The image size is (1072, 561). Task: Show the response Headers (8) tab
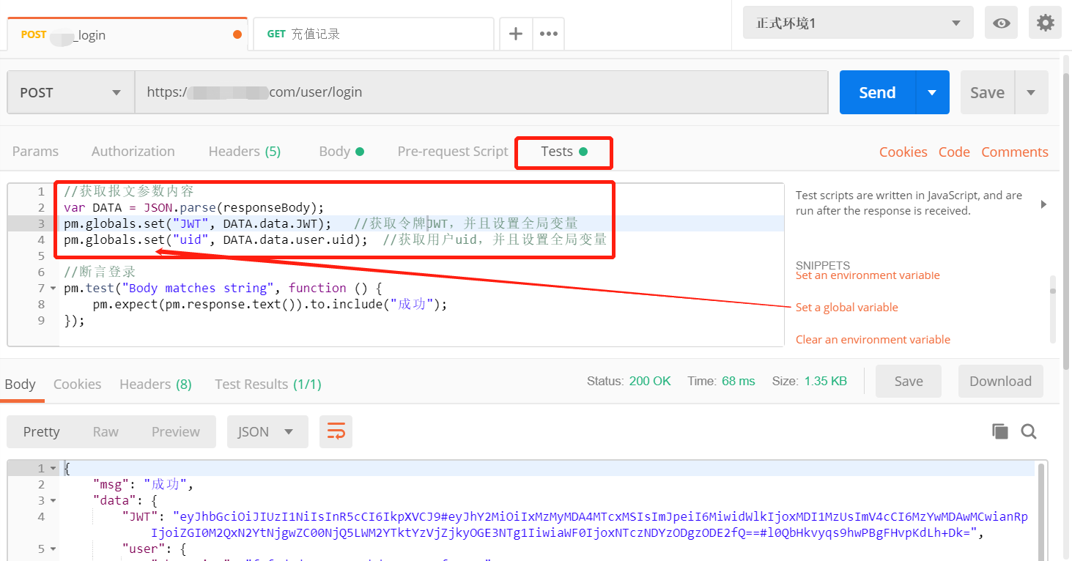click(x=155, y=384)
